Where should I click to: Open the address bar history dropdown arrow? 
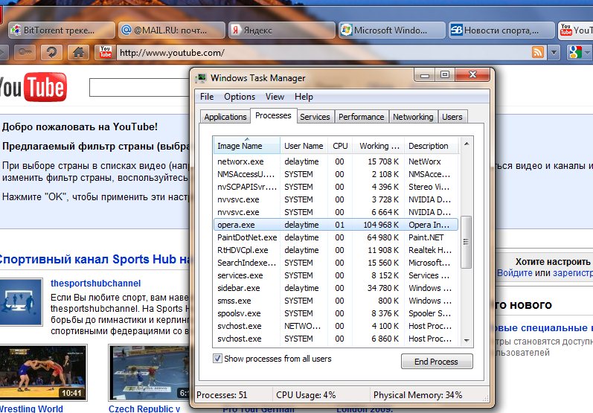click(x=554, y=52)
